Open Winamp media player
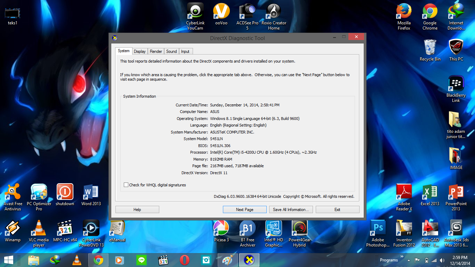Image resolution: width=475 pixels, height=267 pixels. pos(13,228)
